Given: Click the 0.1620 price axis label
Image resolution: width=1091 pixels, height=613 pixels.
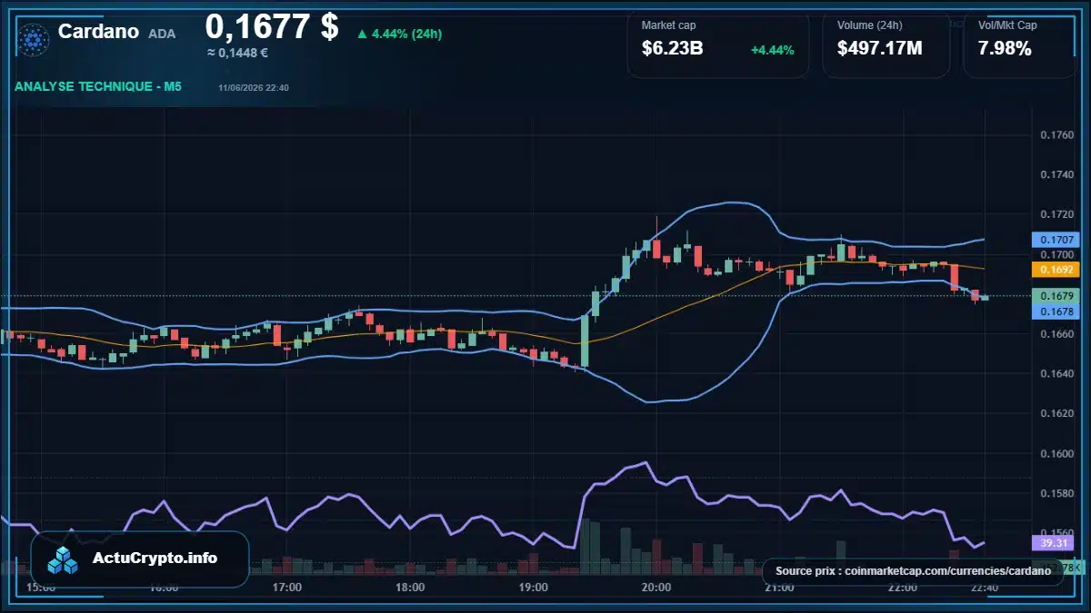Looking at the screenshot, I should point(1056,414).
